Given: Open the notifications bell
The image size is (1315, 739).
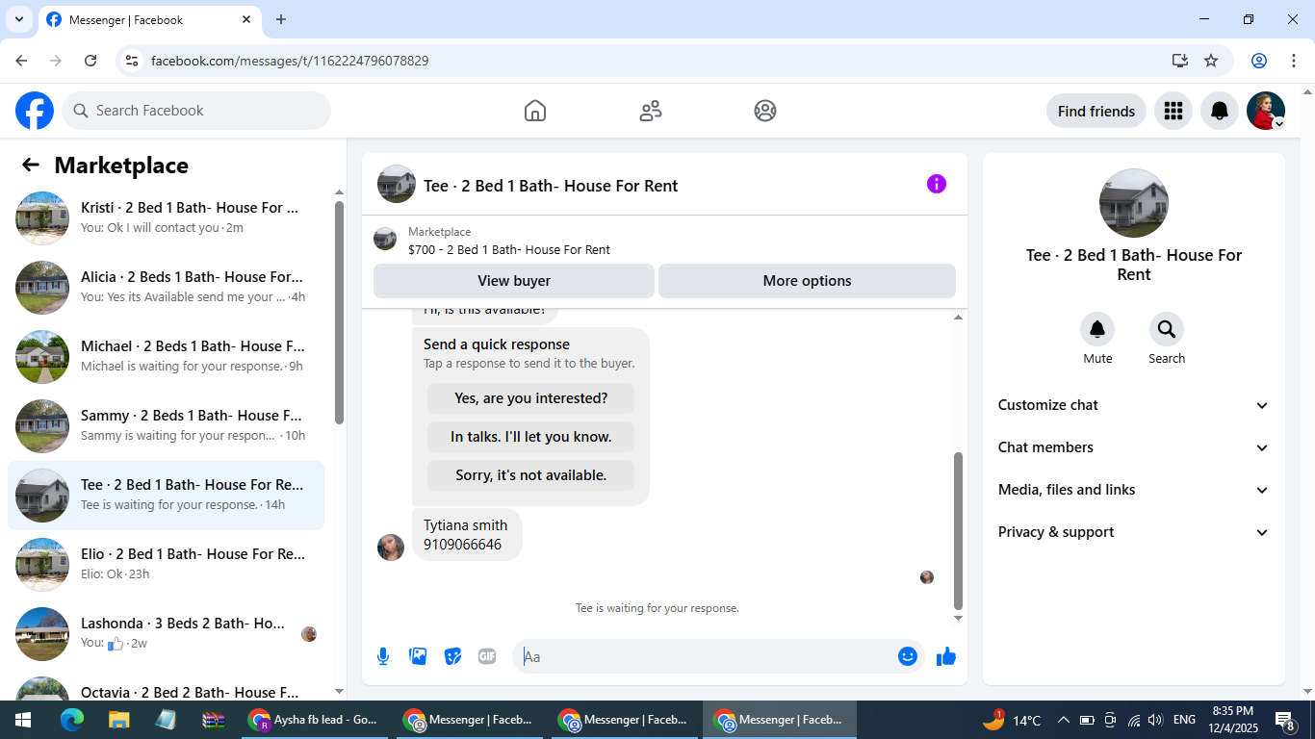Looking at the screenshot, I should [1220, 111].
